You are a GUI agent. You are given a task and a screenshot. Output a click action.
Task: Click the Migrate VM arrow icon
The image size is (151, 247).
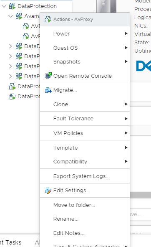point(48,90)
